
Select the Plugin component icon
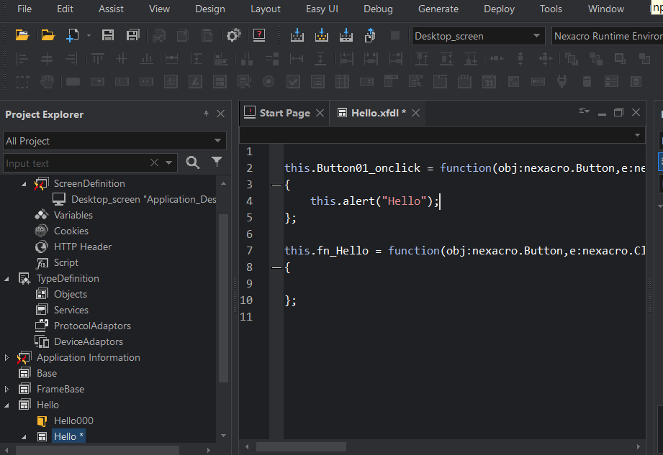[x=562, y=81]
